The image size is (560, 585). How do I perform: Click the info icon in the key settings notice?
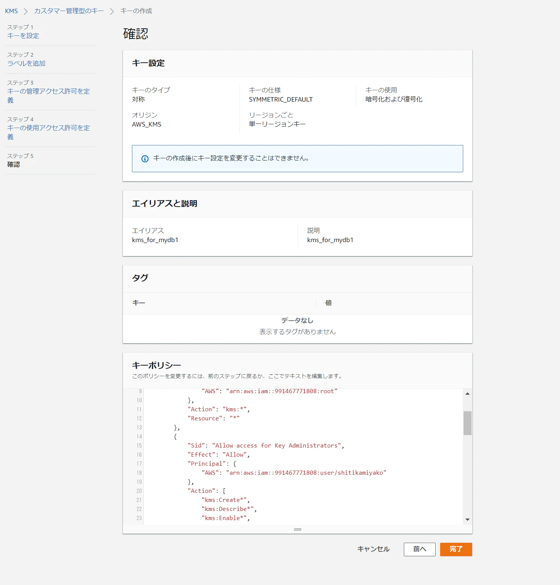click(x=145, y=159)
